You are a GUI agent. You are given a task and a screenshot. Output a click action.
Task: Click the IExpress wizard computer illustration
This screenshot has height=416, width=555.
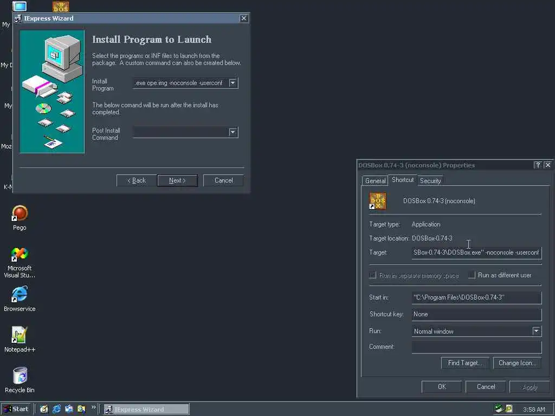coord(52,92)
